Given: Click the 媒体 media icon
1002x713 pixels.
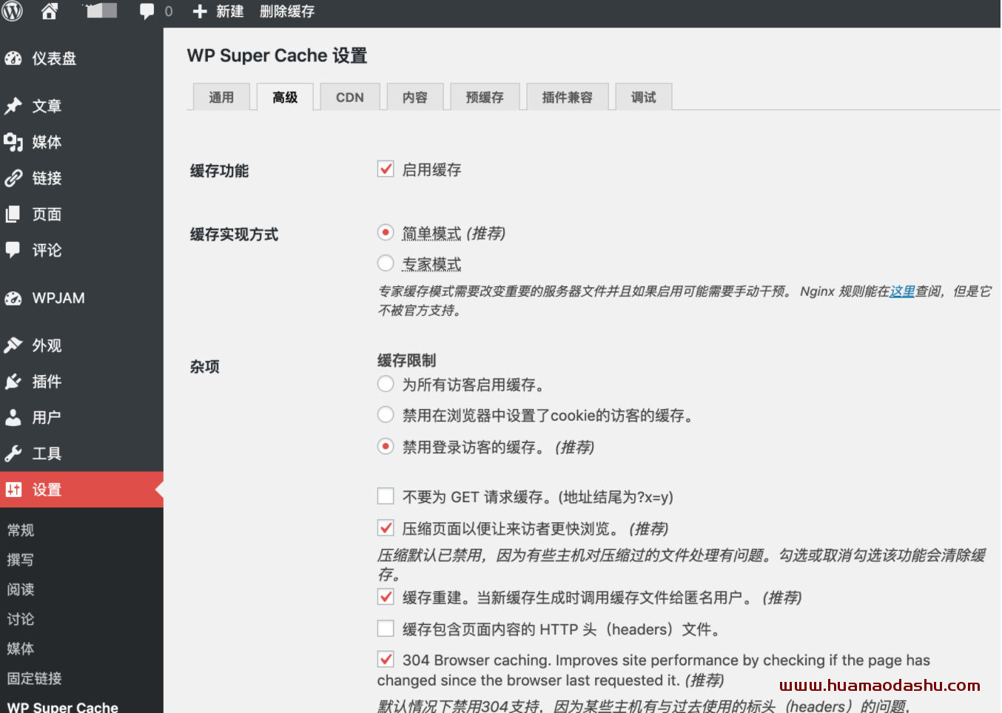Looking at the screenshot, I should click(x=13, y=142).
